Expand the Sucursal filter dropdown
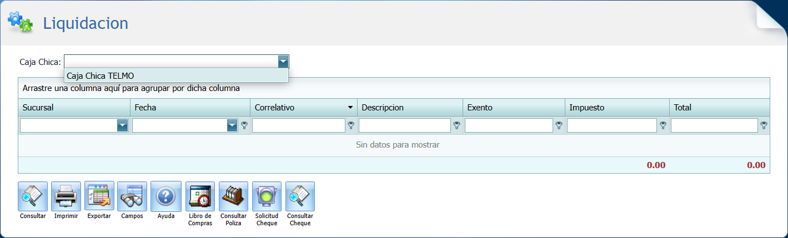This screenshot has height=238, width=788. point(123,126)
